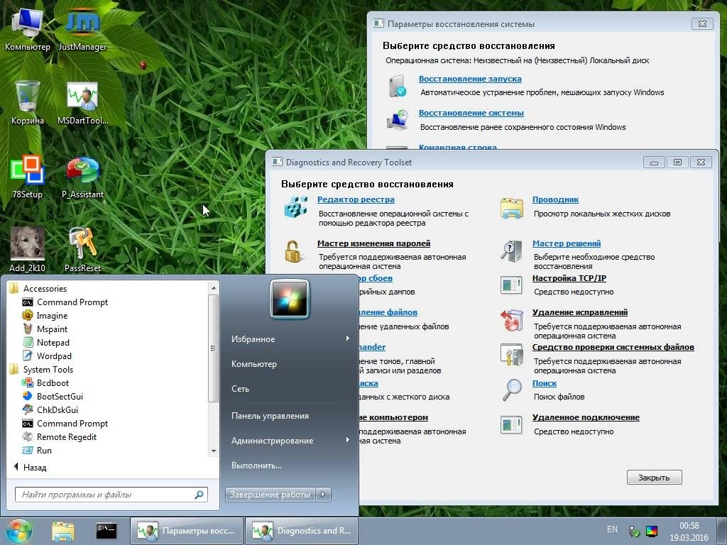This screenshot has width=727, height=545.
Task: Switch to Diagnostics and Recovery taskbar button
Action: [301, 531]
